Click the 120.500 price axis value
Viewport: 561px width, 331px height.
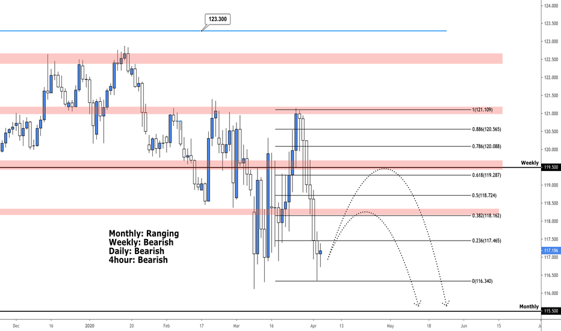[x=551, y=132]
